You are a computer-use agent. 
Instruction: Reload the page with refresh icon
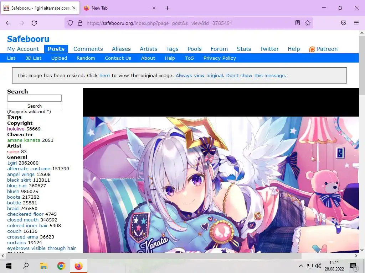point(34,23)
